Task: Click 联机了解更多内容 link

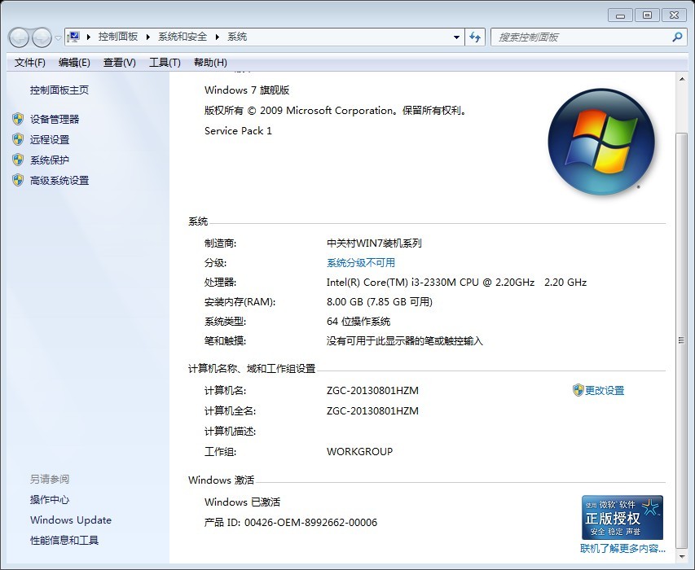Action: (622, 549)
